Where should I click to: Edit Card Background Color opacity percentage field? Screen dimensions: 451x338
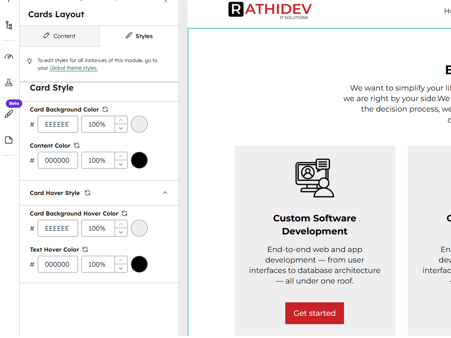point(98,124)
